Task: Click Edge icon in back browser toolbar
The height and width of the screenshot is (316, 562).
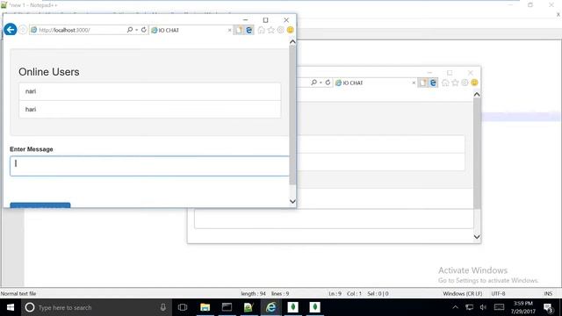Action: pyautogui.click(x=433, y=83)
